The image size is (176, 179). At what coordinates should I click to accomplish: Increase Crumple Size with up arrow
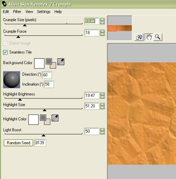(x=102, y=19)
